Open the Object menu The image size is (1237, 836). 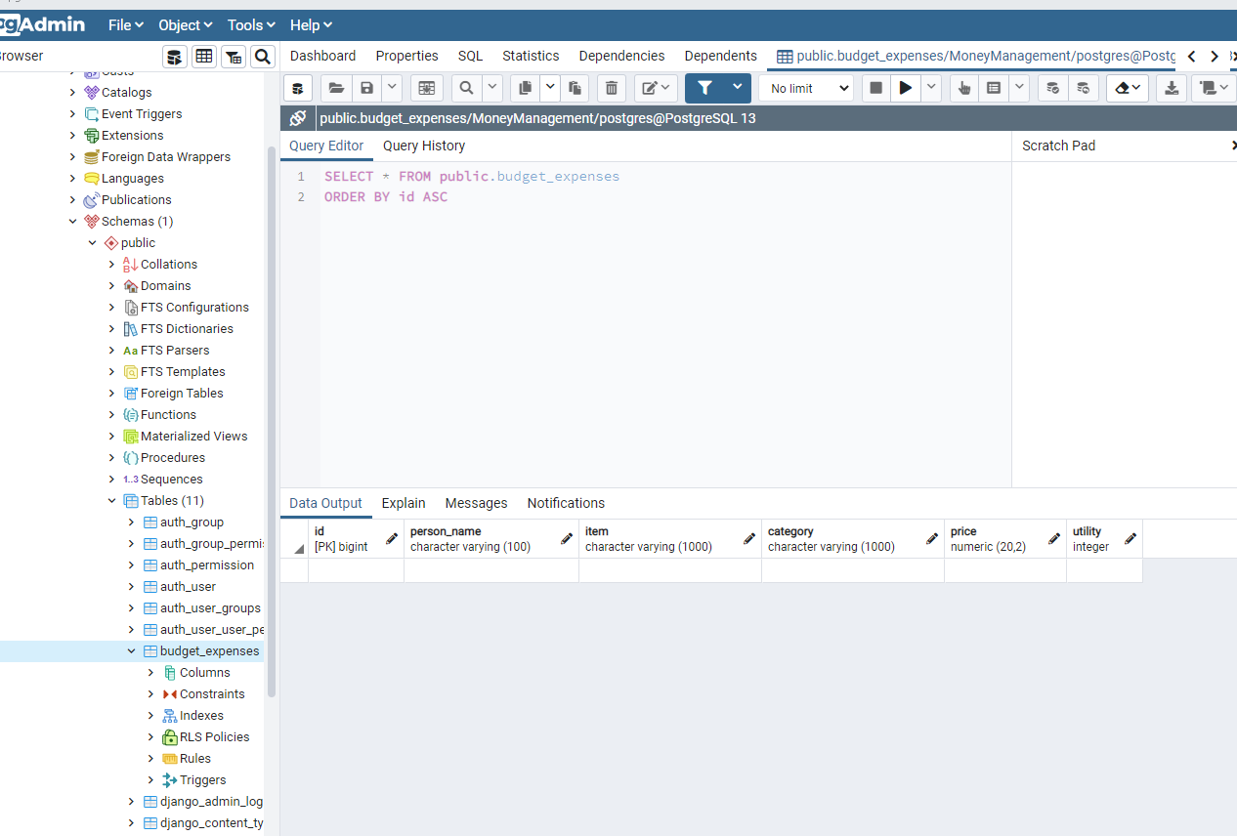point(186,24)
